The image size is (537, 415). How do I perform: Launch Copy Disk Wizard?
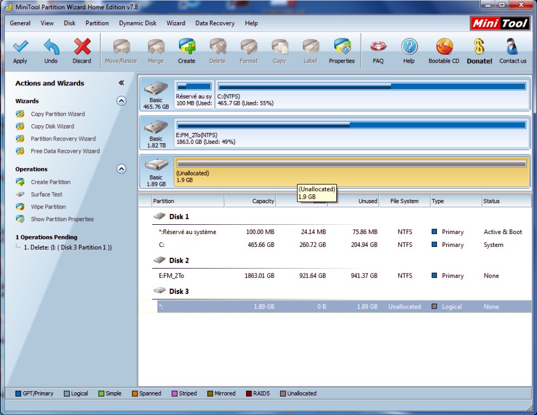click(x=52, y=126)
